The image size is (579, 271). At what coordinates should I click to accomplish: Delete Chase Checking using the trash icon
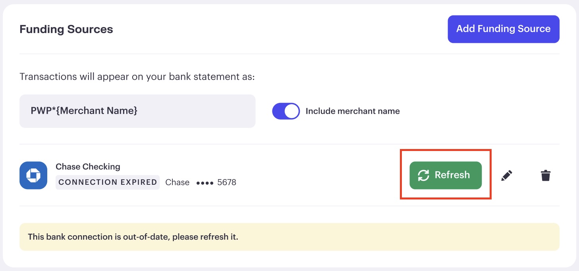(546, 175)
